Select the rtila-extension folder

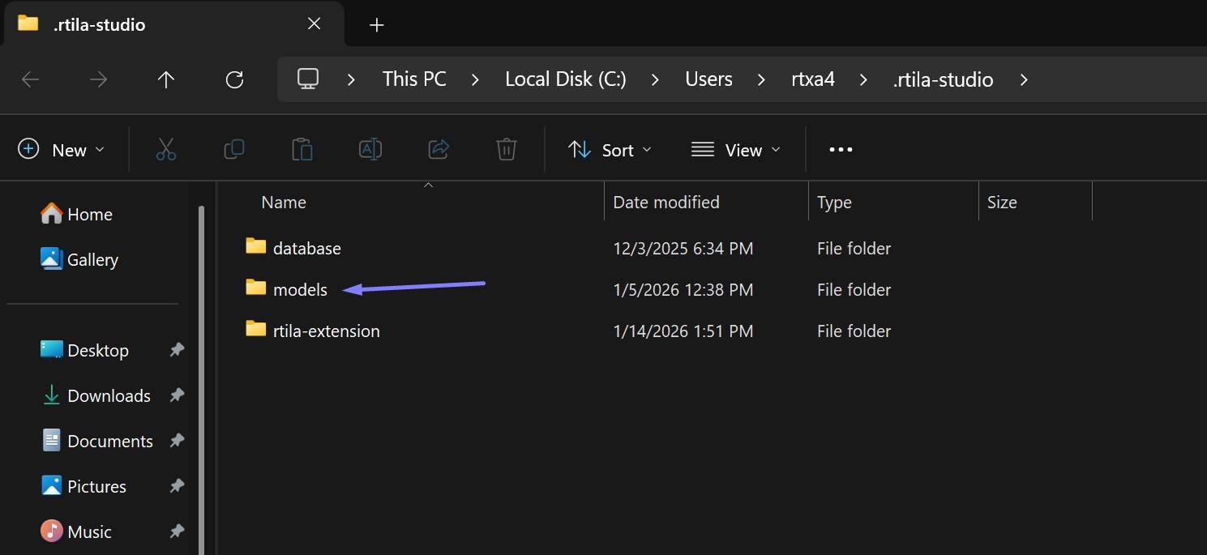(x=326, y=331)
